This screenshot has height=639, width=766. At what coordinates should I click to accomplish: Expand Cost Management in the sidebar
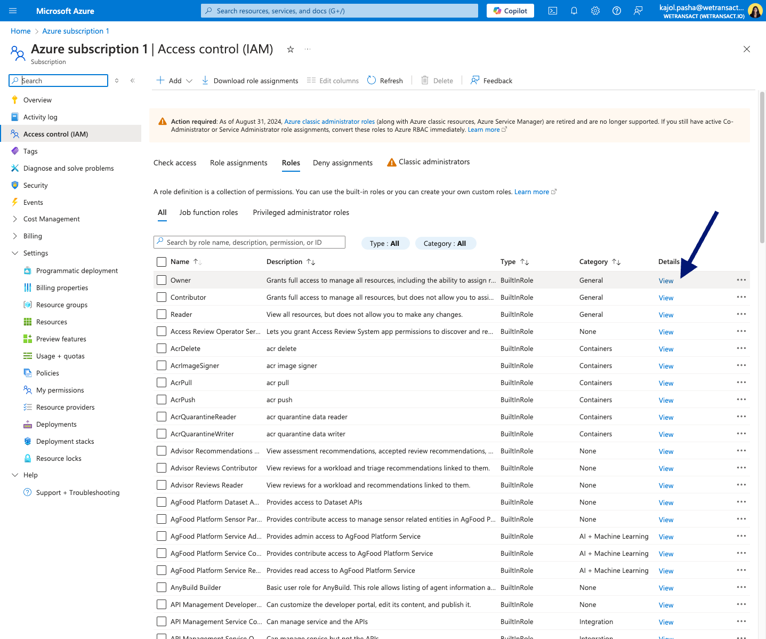coord(15,219)
